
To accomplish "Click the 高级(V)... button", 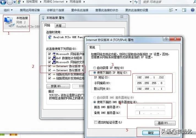I will pyautogui.click(x=165, y=123).
